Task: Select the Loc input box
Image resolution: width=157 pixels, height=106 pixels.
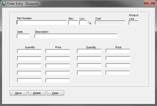Action: pyautogui.click(x=83, y=22)
